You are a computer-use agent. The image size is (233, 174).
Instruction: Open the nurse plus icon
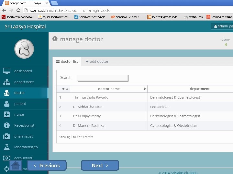pos(7,114)
